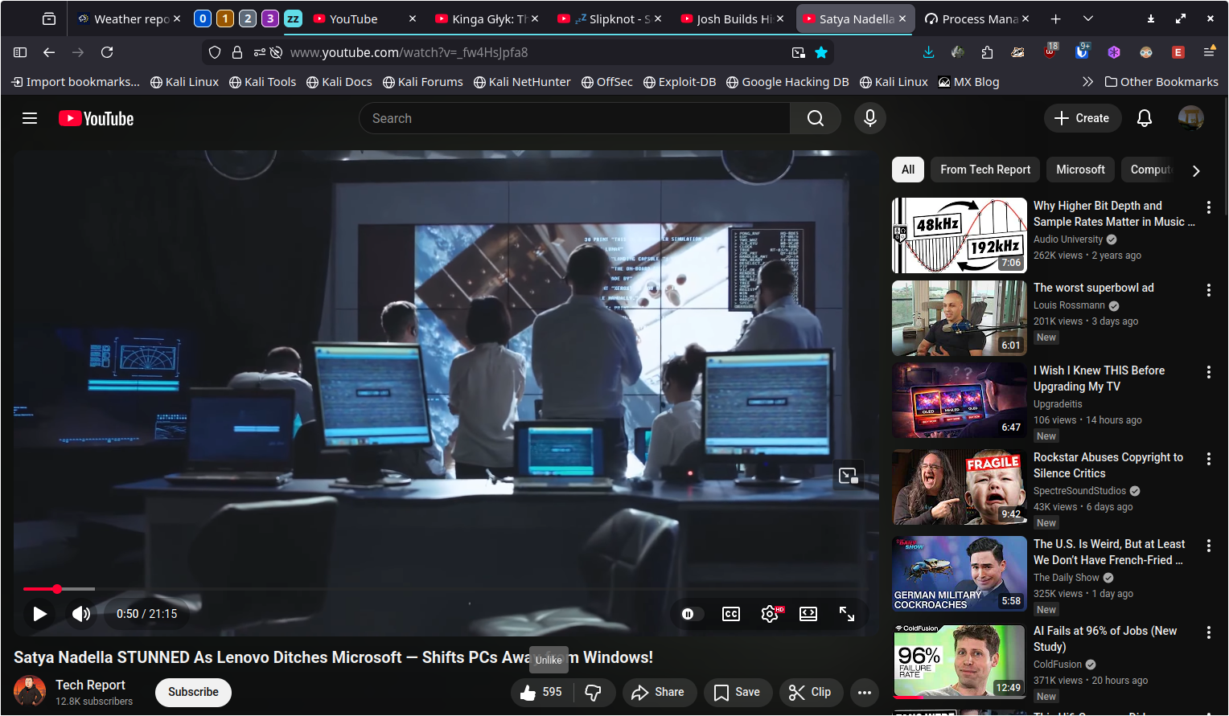Screen dimensions: 1229x716
Task: Click the play button in the video player
Action: (x=39, y=614)
